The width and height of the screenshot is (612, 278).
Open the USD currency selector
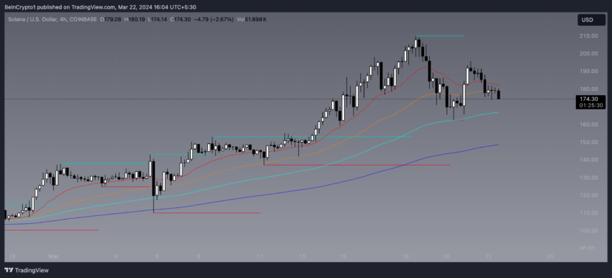592,20
